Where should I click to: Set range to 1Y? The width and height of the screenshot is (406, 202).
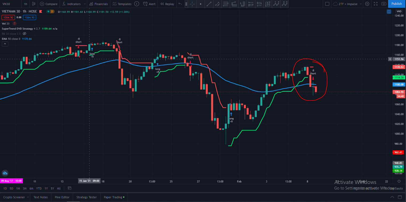pos(46,188)
